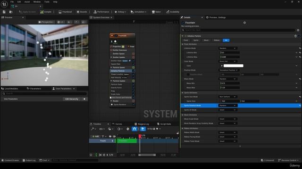Toggle Fountain emitter enabled checkbox in Details
The width and height of the screenshot is (302, 169).
(183, 23)
